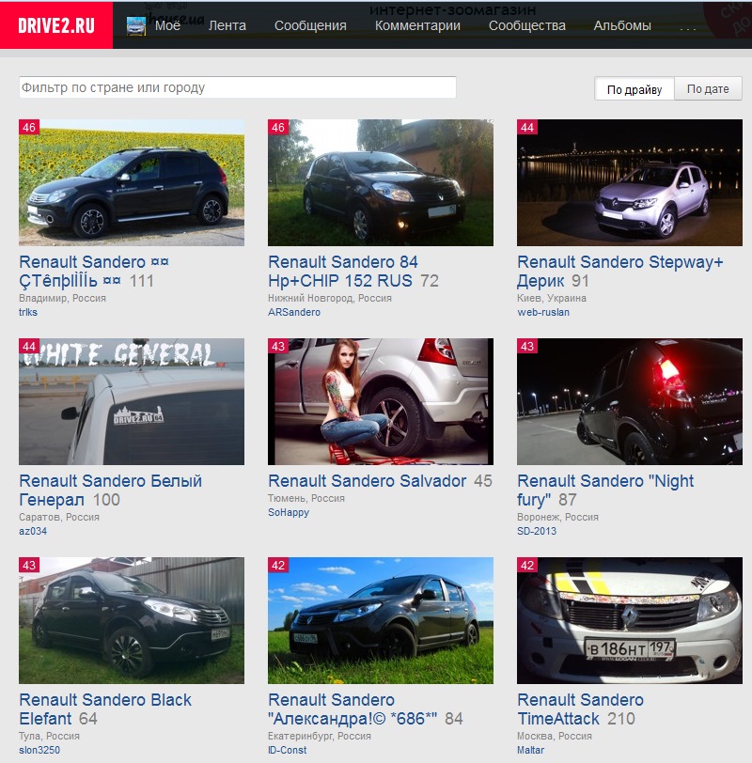Visit the slon3250 profile
The width and height of the screenshot is (752, 763).
(39, 750)
